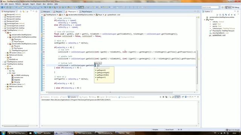Screen dimensions: 241x135
Task: Select Play.java in Package Explorer
Action: 17,46
